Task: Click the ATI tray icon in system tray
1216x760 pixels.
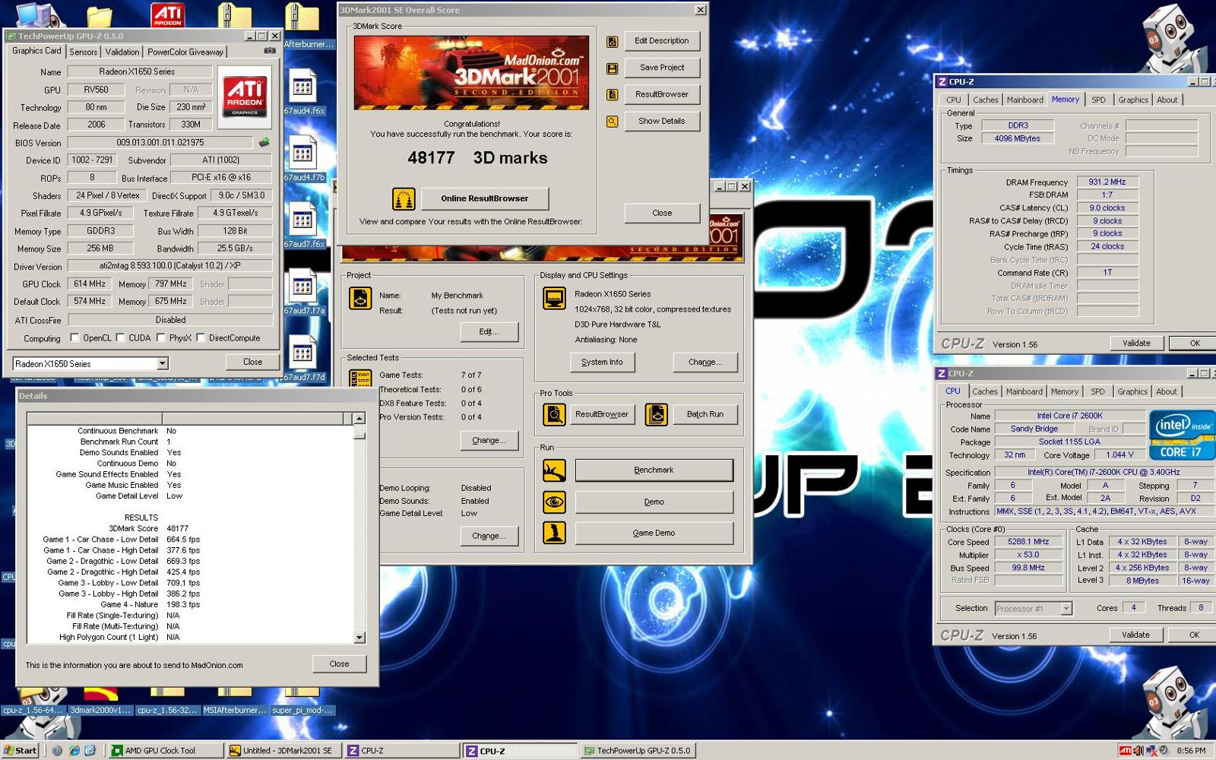Action: pos(1125,751)
